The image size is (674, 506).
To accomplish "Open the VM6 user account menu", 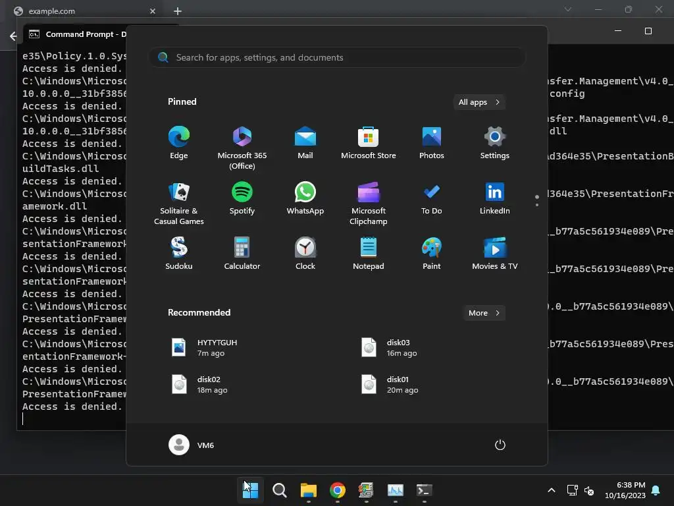I will point(192,445).
